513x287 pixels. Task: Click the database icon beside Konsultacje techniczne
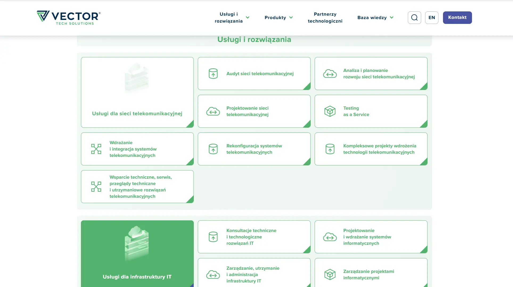pyautogui.click(x=213, y=237)
